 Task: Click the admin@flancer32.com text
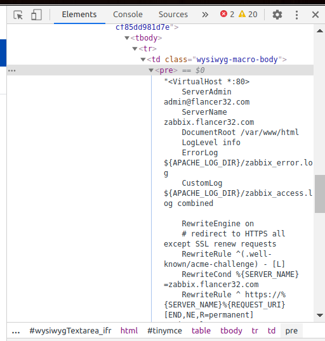[207, 102]
